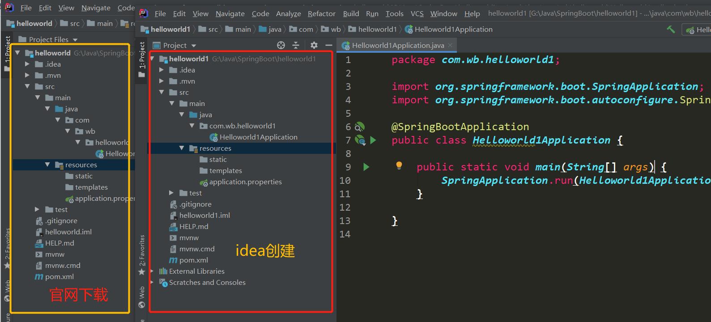Image resolution: width=711 pixels, height=322 pixels.
Task: Select the static folder in helloworld1 tree
Action: tap(213, 159)
